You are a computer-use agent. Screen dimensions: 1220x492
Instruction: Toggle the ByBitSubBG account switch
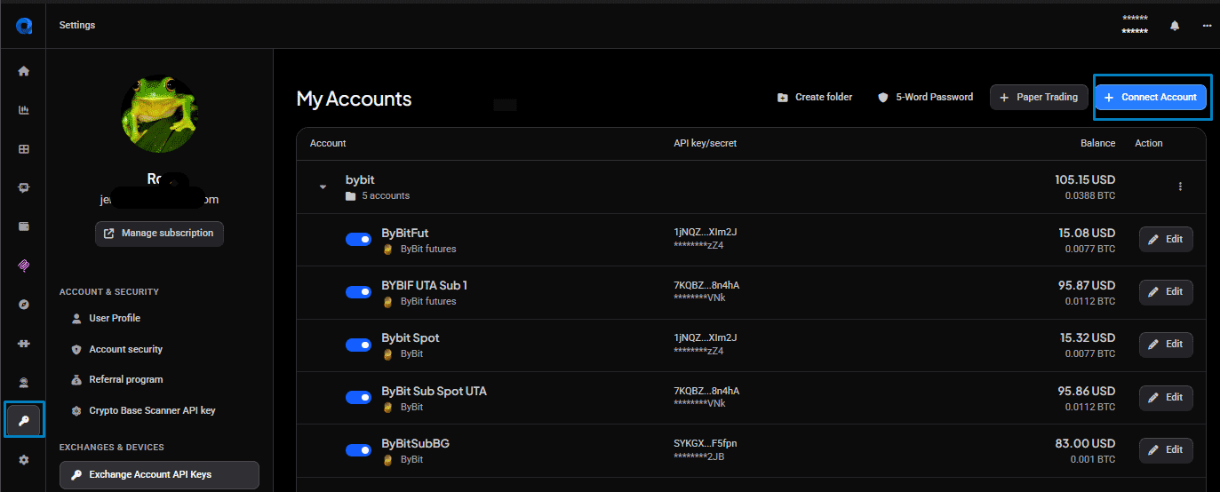[x=358, y=450]
